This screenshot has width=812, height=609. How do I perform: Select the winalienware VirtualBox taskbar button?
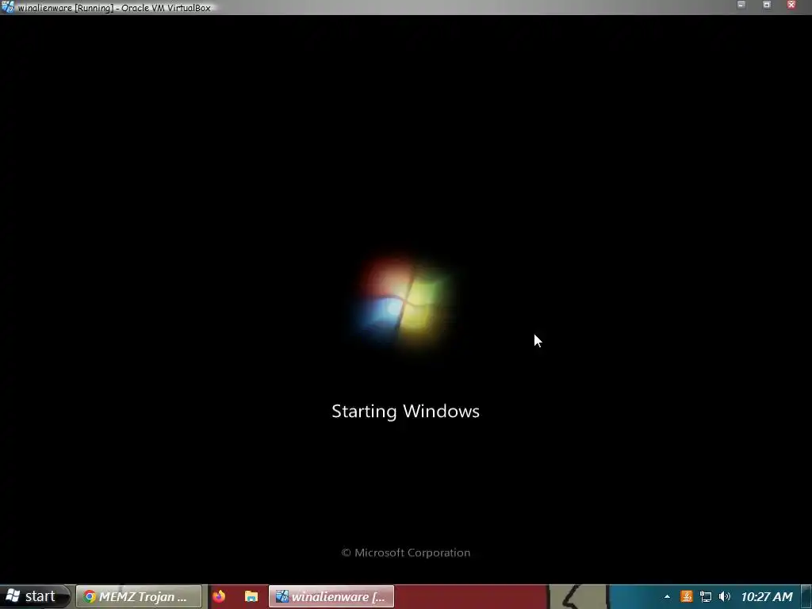tap(331, 596)
